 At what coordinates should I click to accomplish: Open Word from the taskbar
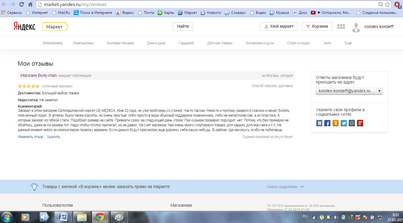(63, 217)
